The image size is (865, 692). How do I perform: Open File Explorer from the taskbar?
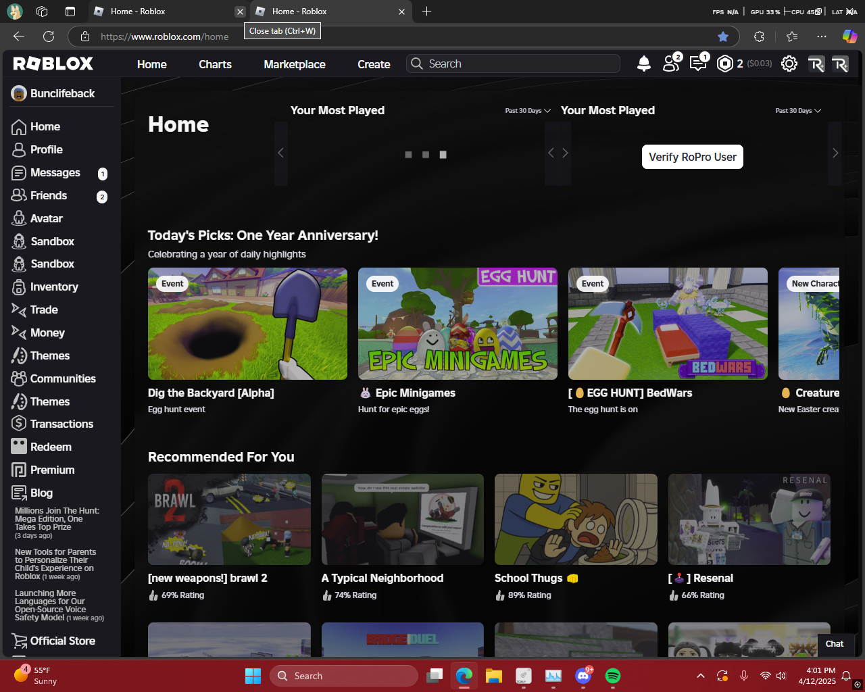pyautogui.click(x=494, y=676)
